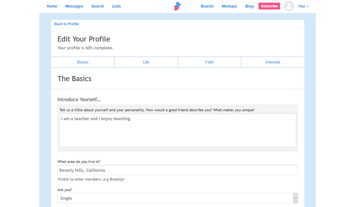Click the heart logo icon in header
355x207 pixels.
[x=177, y=6]
